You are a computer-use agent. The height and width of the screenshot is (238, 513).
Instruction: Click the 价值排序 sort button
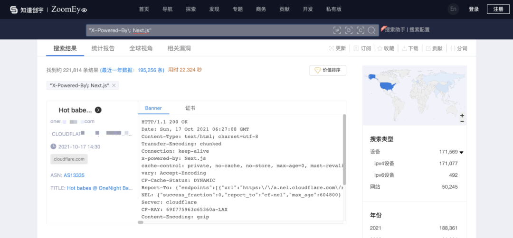point(327,70)
